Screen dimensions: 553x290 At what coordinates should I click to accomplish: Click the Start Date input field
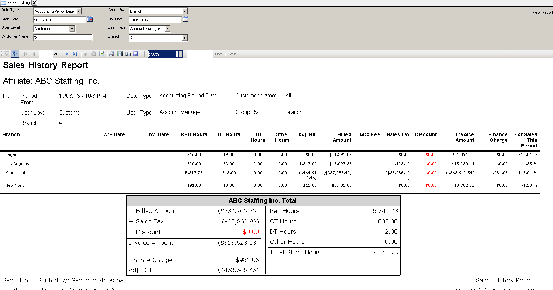coord(60,20)
